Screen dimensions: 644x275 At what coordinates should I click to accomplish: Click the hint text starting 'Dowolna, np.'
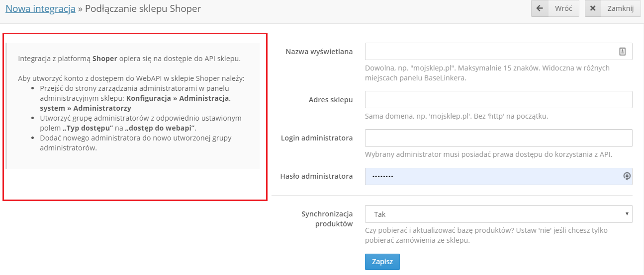pos(487,73)
